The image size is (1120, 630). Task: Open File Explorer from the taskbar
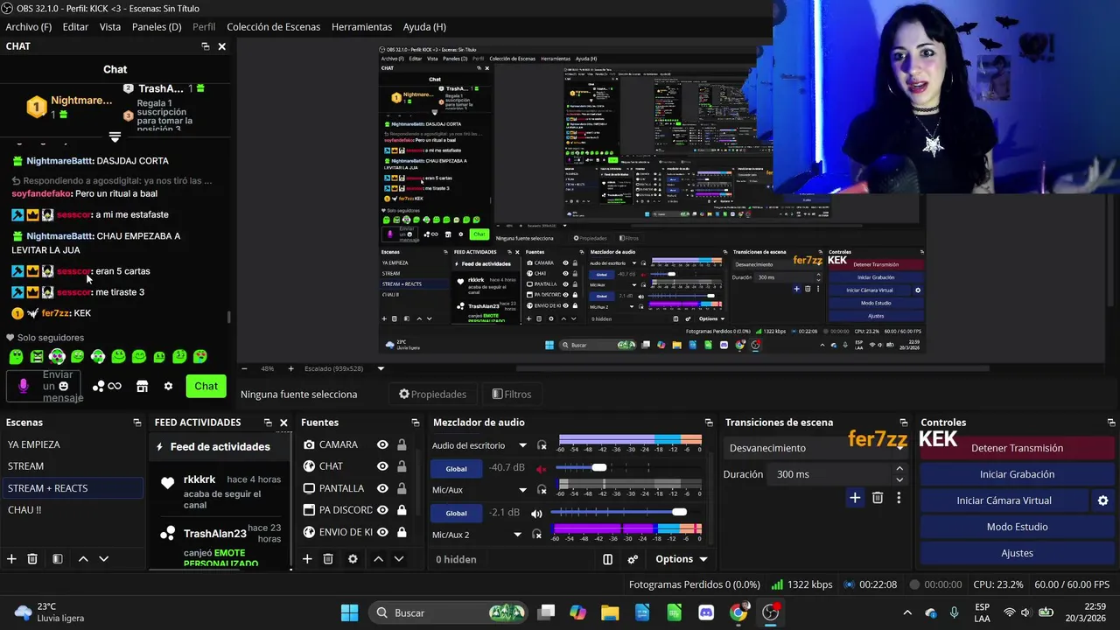610,612
